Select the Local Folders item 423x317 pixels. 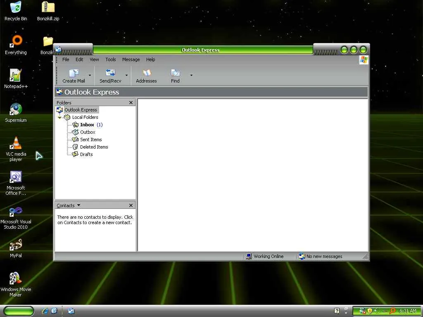point(85,117)
